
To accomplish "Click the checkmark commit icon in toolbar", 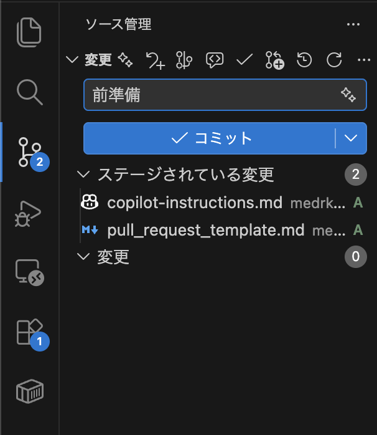I will (244, 60).
